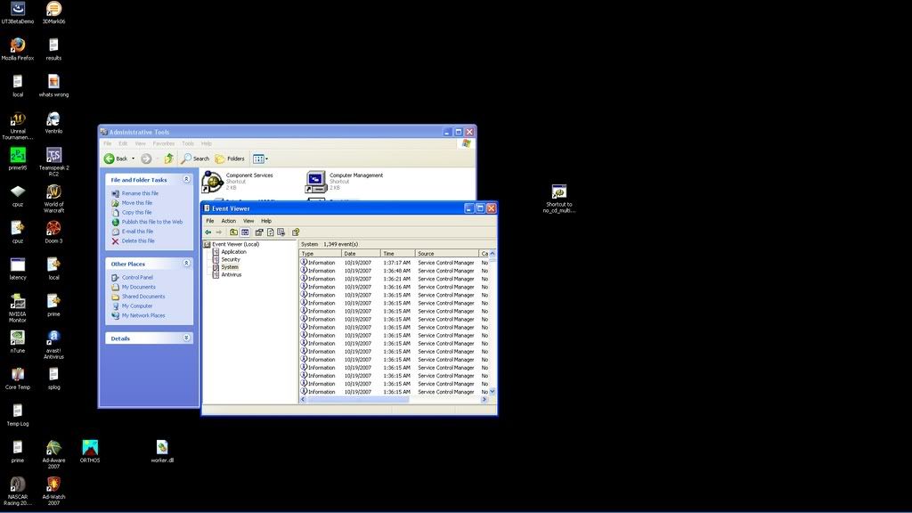Click the Event Viewer back arrow icon

coord(208,232)
